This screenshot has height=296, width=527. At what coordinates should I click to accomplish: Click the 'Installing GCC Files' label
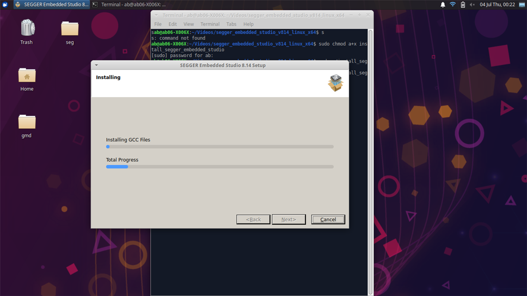[x=128, y=140]
